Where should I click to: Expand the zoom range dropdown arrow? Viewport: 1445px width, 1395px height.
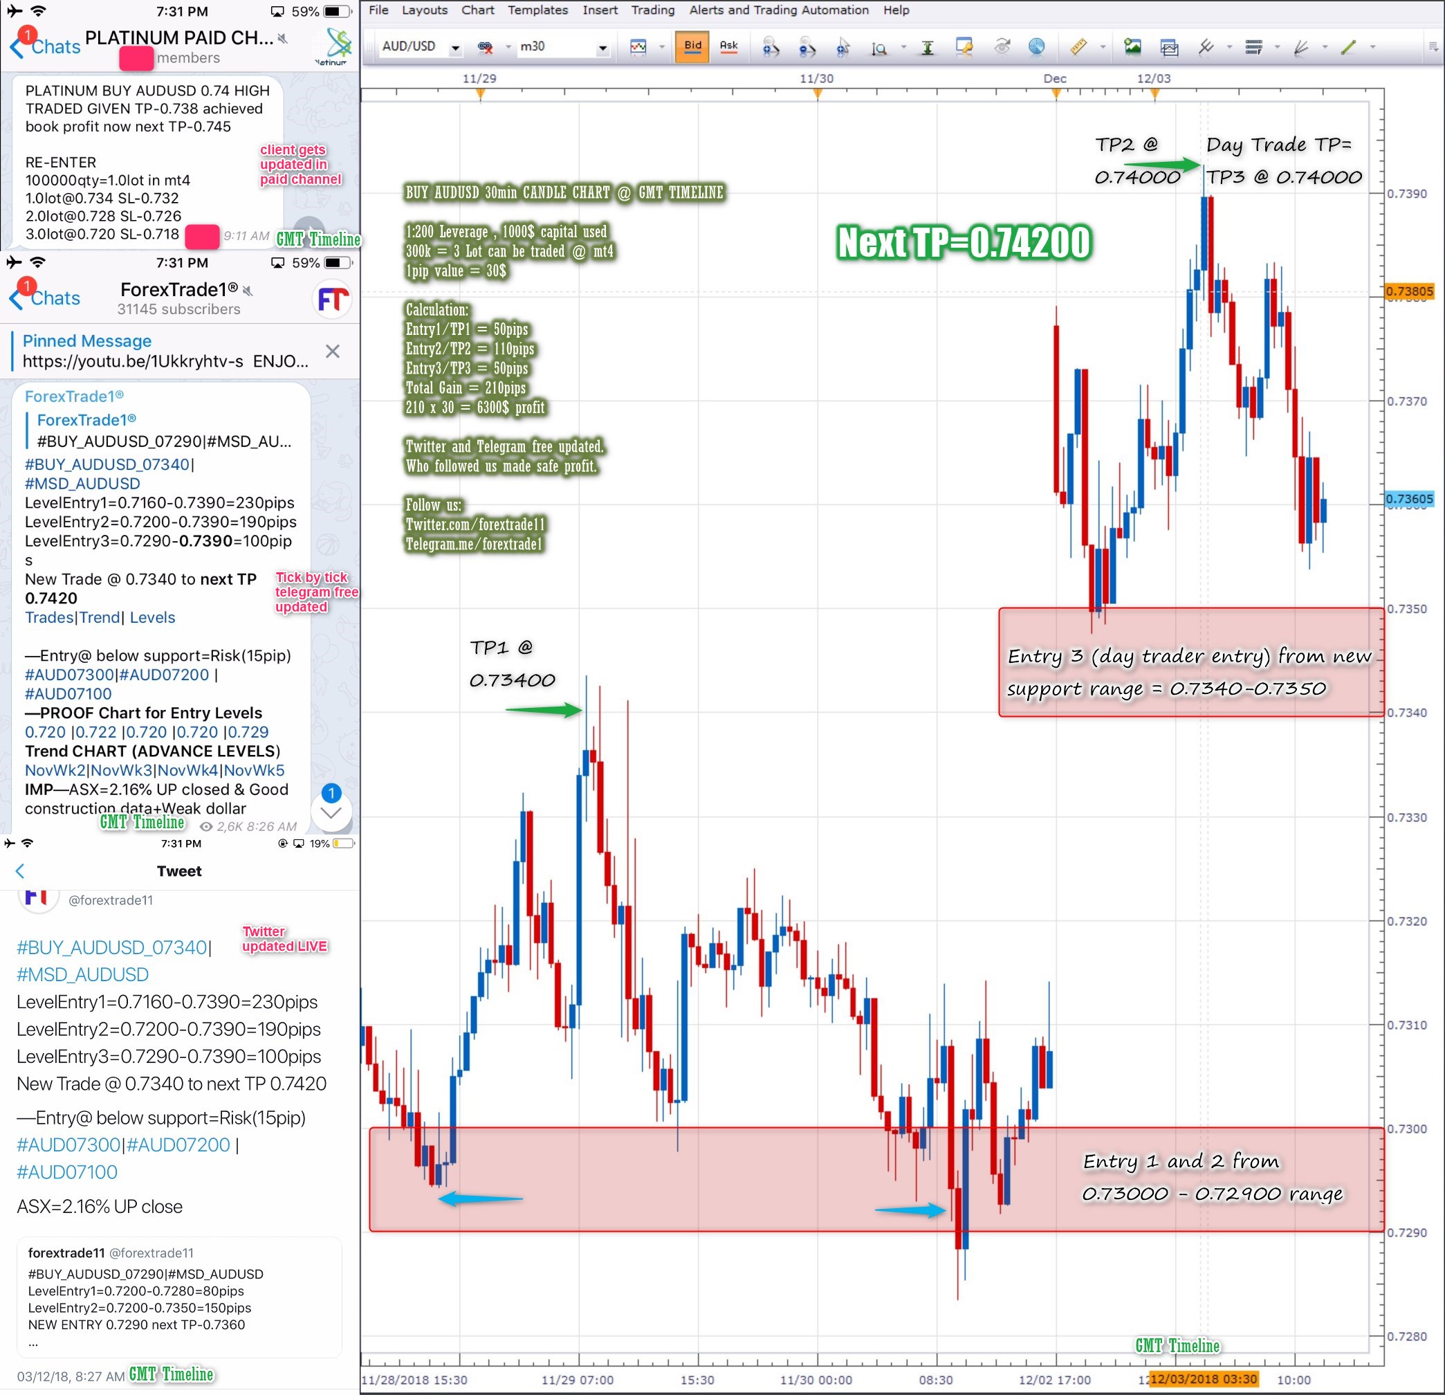pos(904,47)
